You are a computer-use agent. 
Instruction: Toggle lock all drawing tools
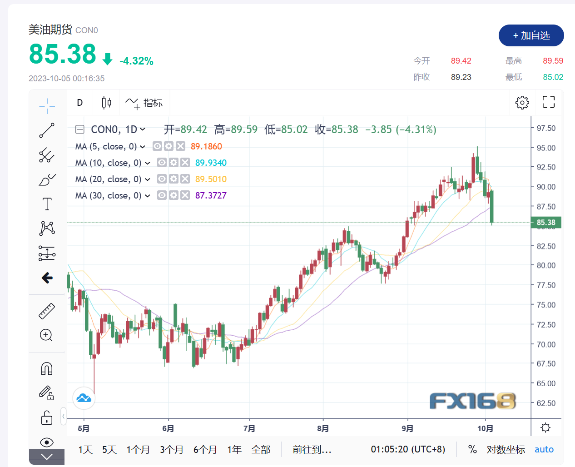47,417
